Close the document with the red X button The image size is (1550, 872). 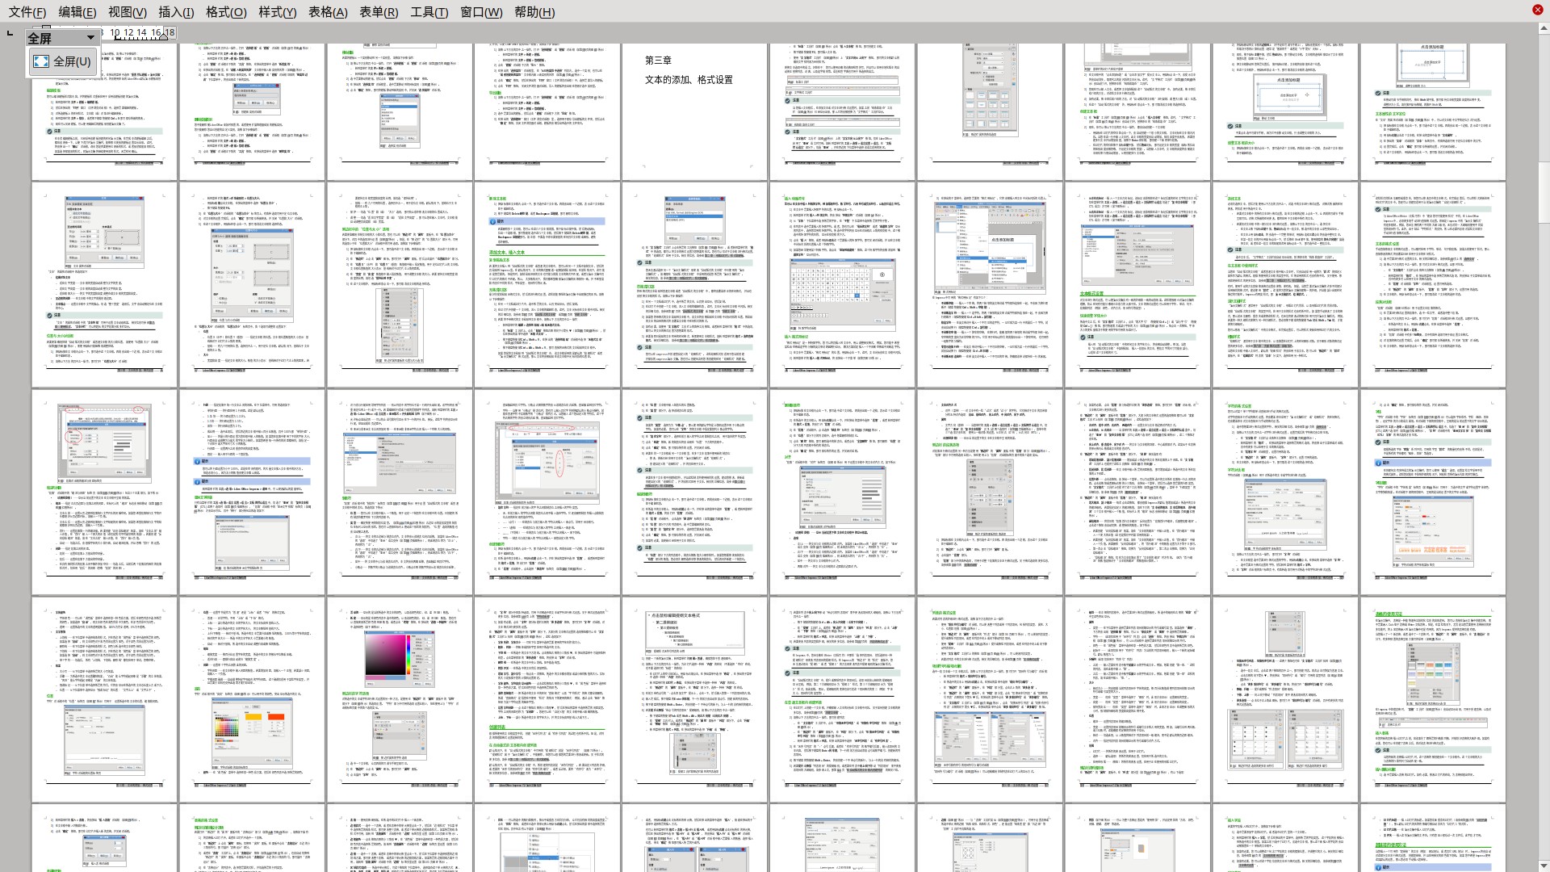click(x=1538, y=10)
